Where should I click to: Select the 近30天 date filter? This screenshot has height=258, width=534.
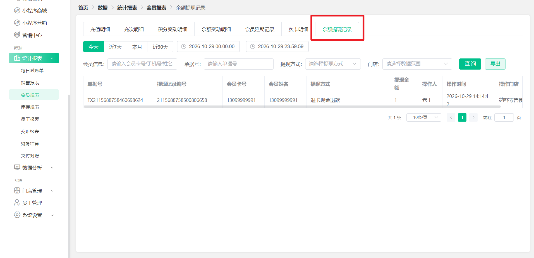coord(160,46)
